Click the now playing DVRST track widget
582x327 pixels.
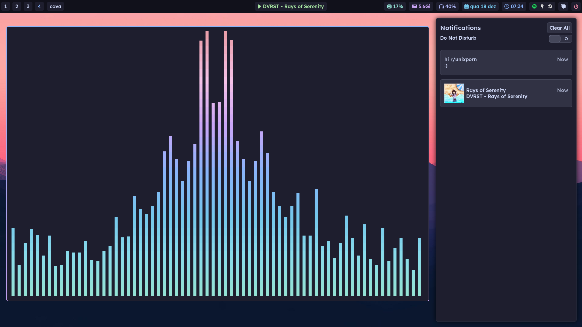point(291,6)
